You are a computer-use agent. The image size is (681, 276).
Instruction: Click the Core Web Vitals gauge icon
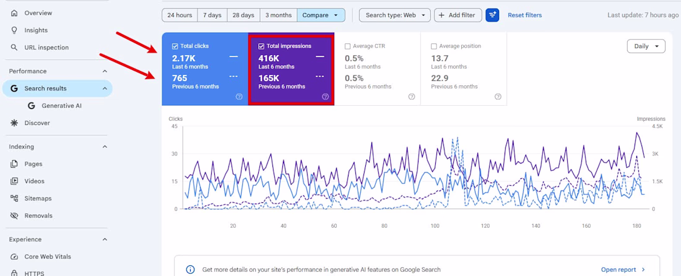14,256
